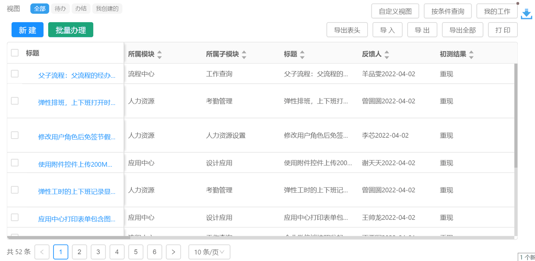
Task: Go to page 4
Action: click(117, 252)
